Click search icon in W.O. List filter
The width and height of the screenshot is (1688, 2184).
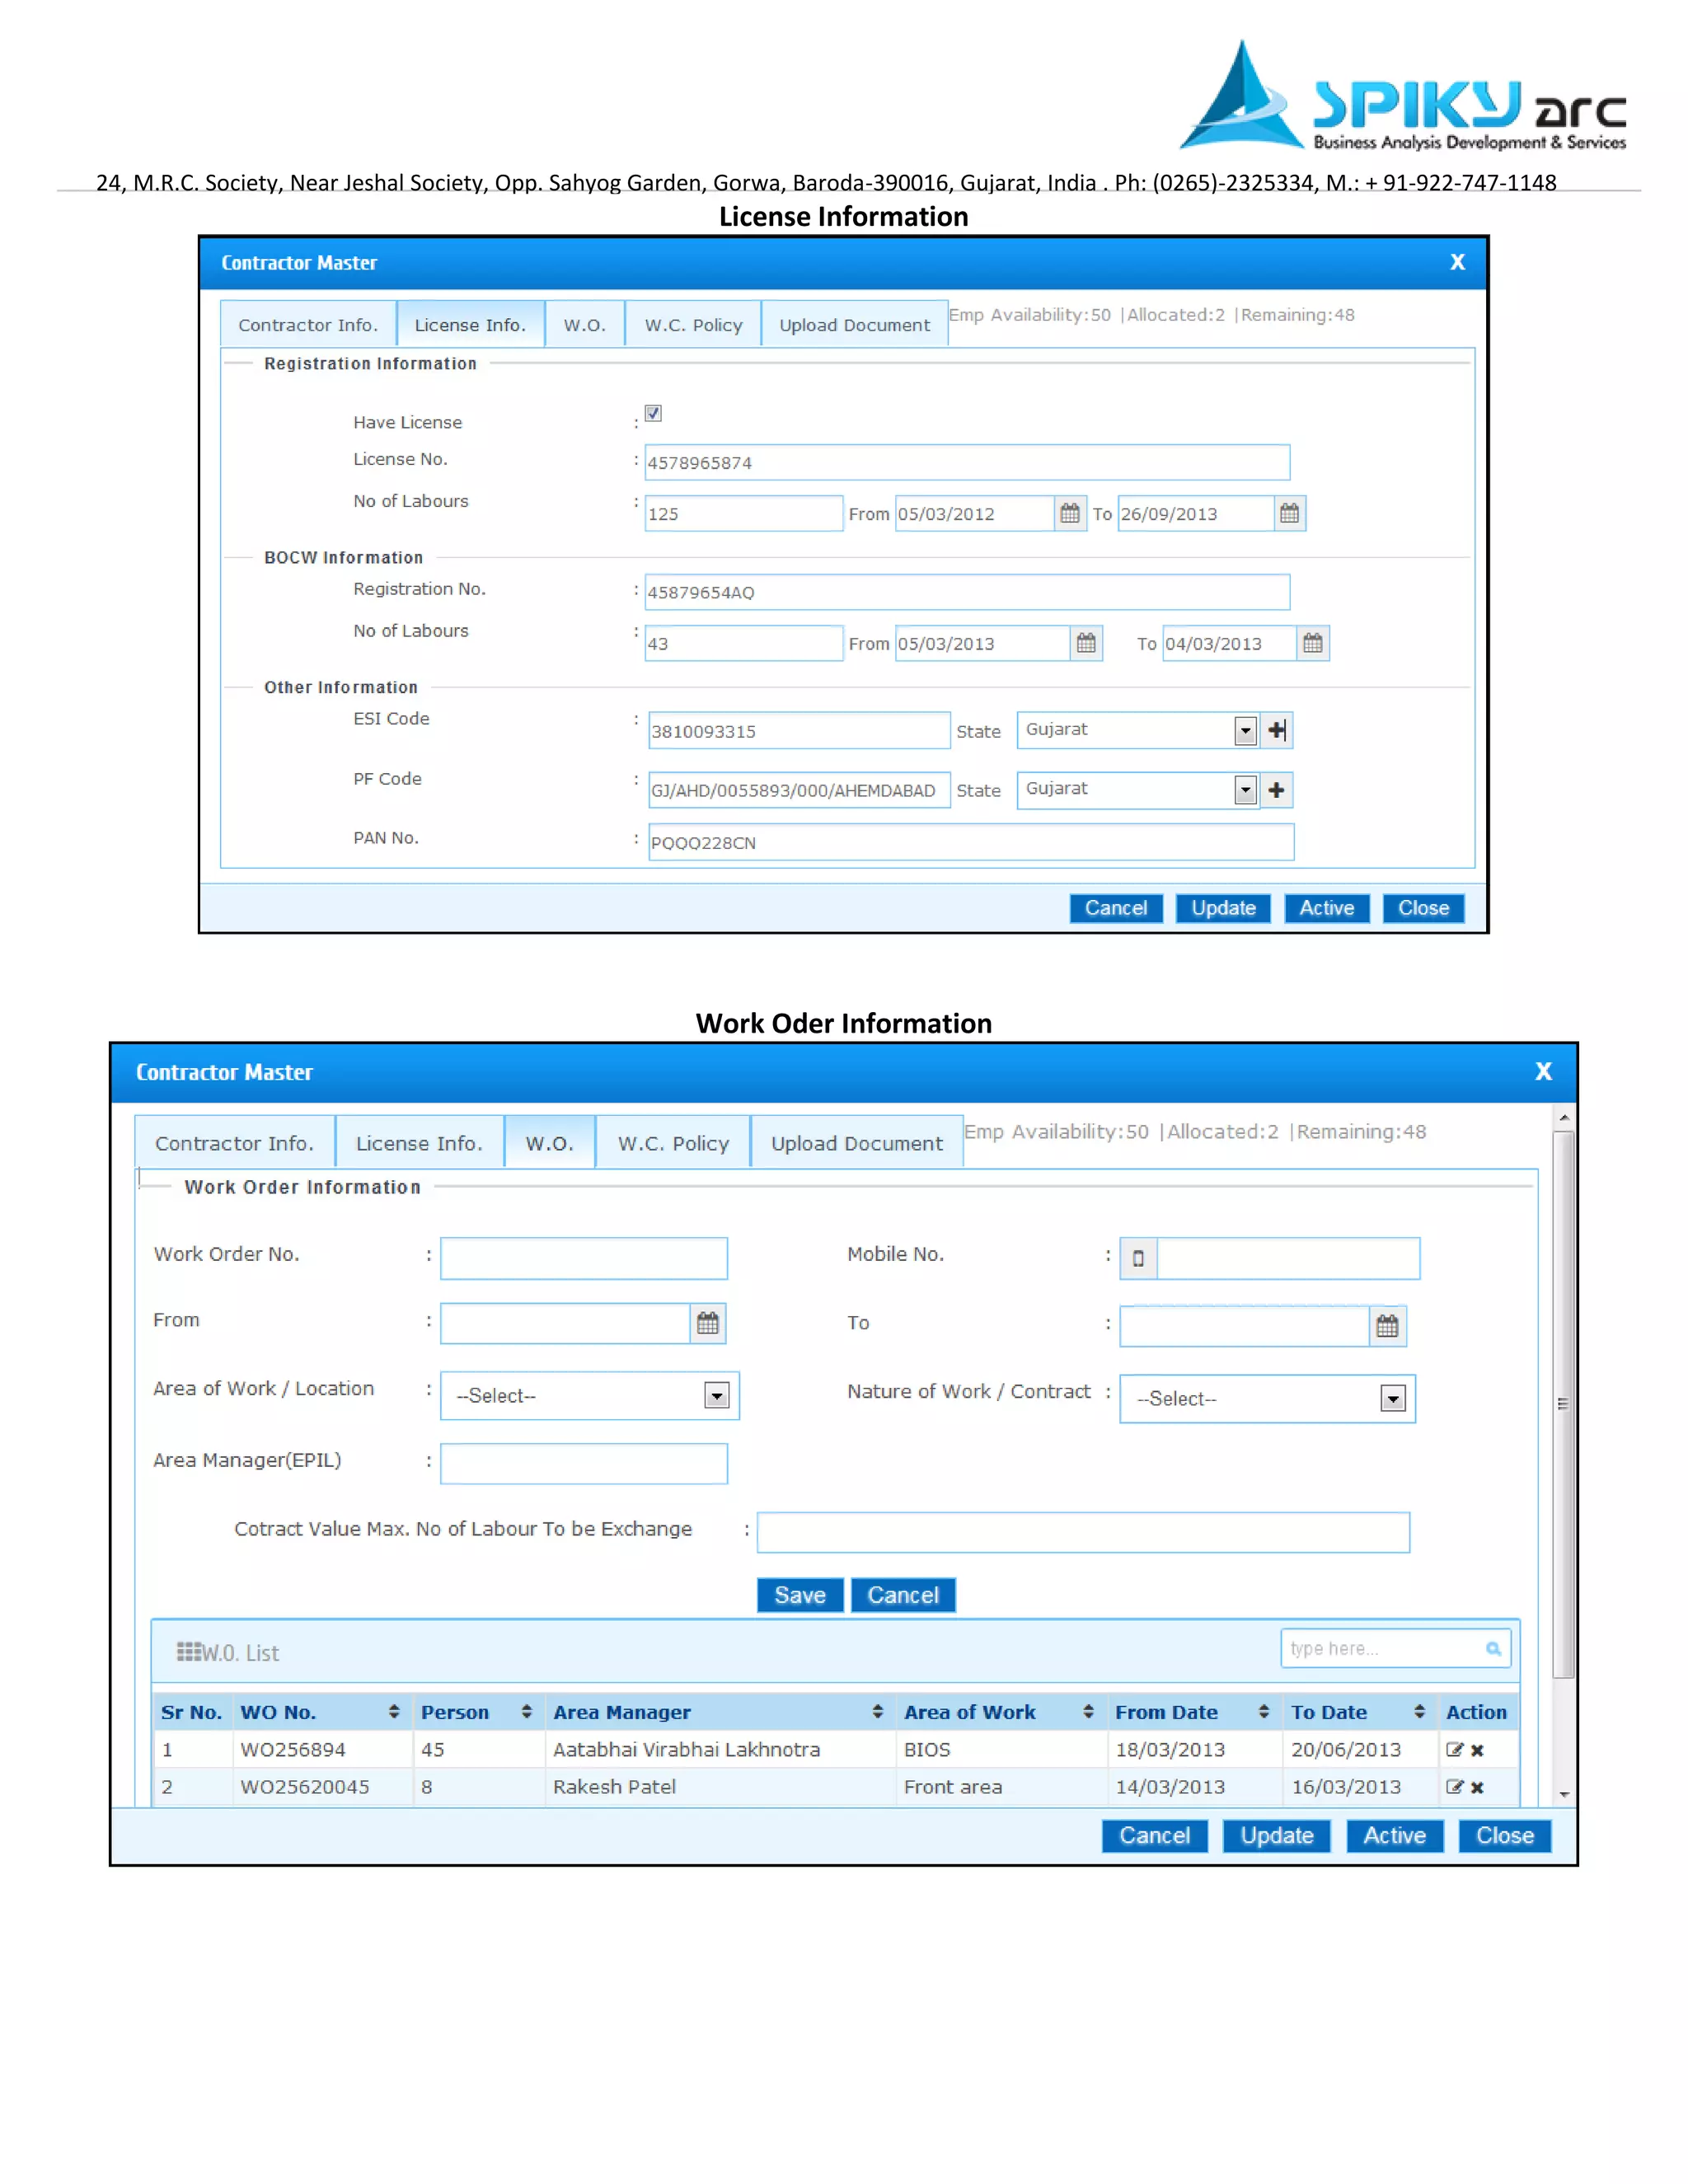coord(1492,1648)
